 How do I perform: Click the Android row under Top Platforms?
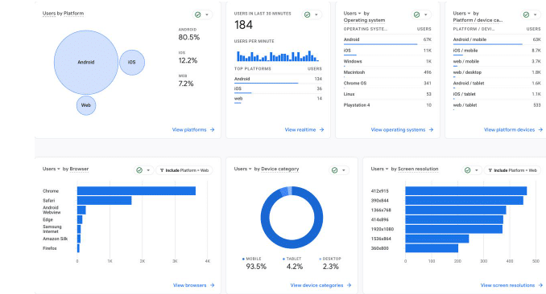coord(278,80)
